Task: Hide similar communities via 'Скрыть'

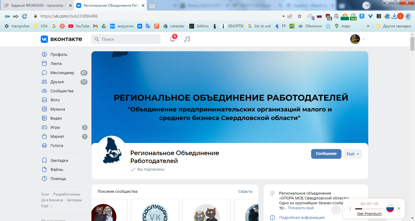Action: point(245,192)
